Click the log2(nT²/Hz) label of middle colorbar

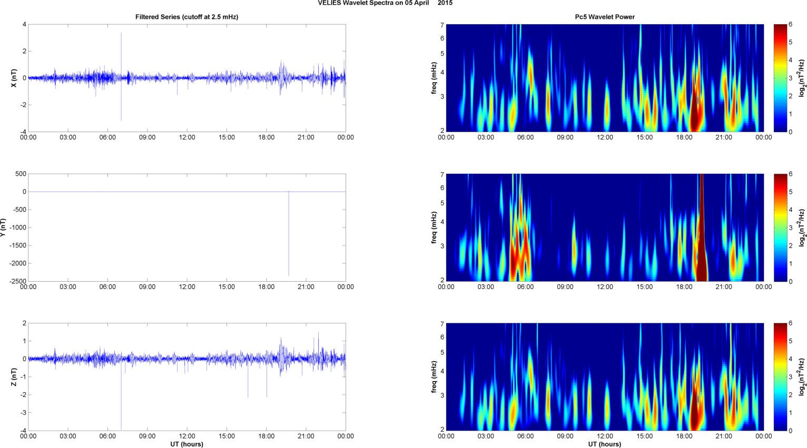pos(802,227)
